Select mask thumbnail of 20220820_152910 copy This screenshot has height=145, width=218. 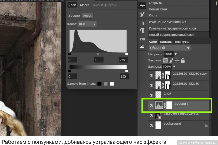pyautogui.click(x=167, y=75)
